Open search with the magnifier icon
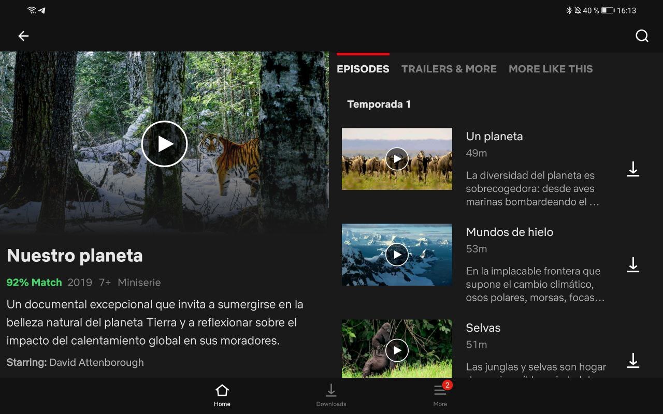The image size is (663, 414). pos(642,36)
